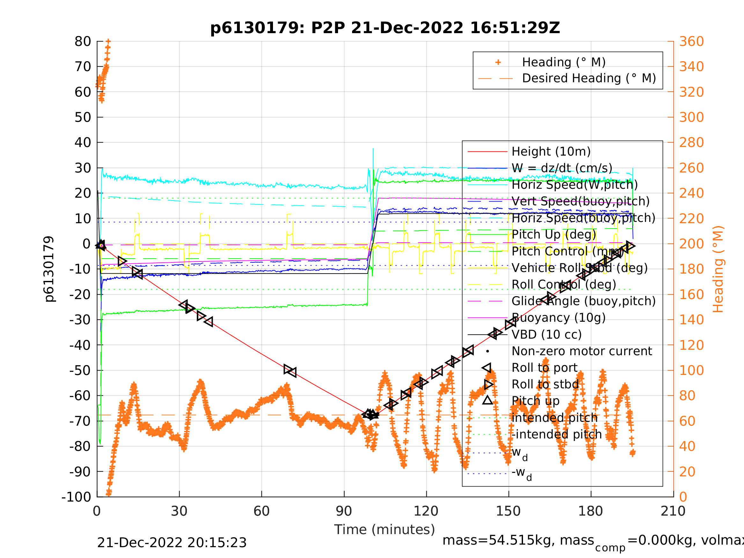Click the Vehicle Roll Stbd (deg) legend label

[x=579, y=268]
